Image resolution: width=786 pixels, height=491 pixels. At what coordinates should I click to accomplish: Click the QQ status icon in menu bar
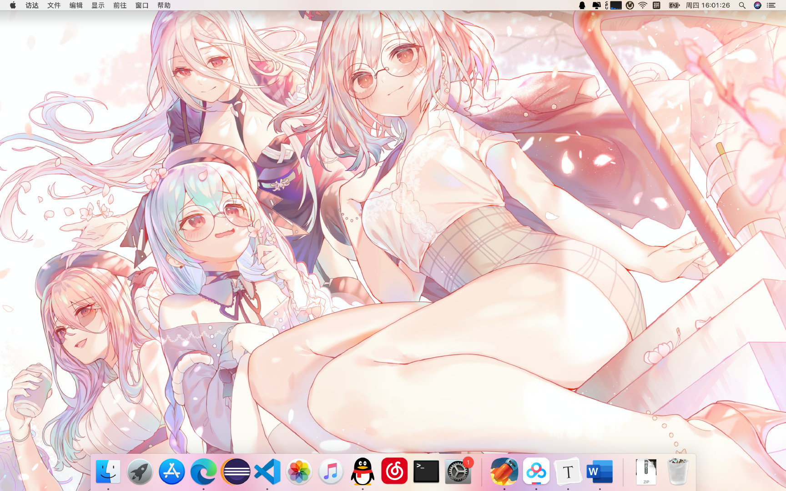pos(582,5)
